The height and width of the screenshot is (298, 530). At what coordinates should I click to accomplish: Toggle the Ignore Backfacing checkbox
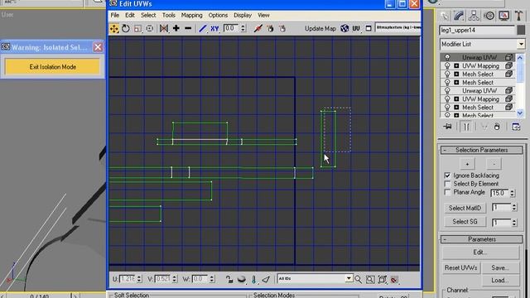[x=447, y=175]
